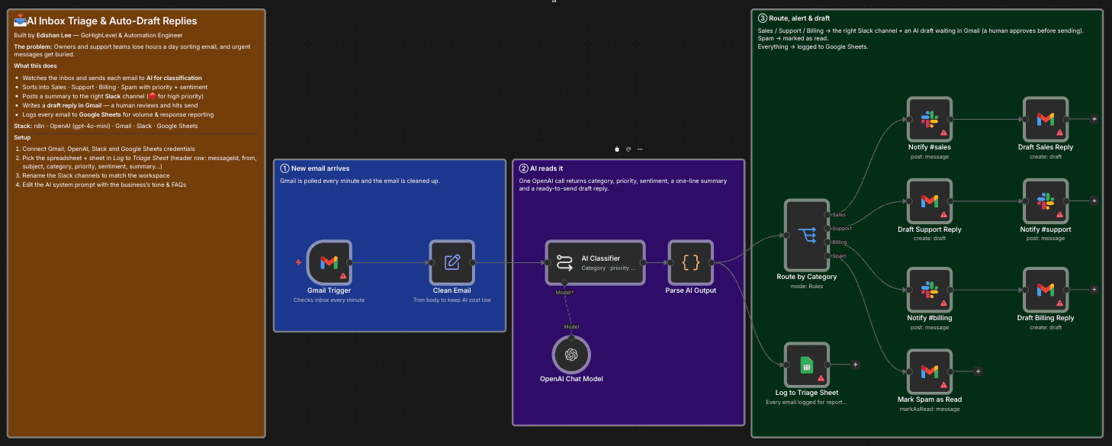This screenshot has width=1112, height=446.
Task: Select the Notify #sales Slack node
Action: [x=929, y=119]
